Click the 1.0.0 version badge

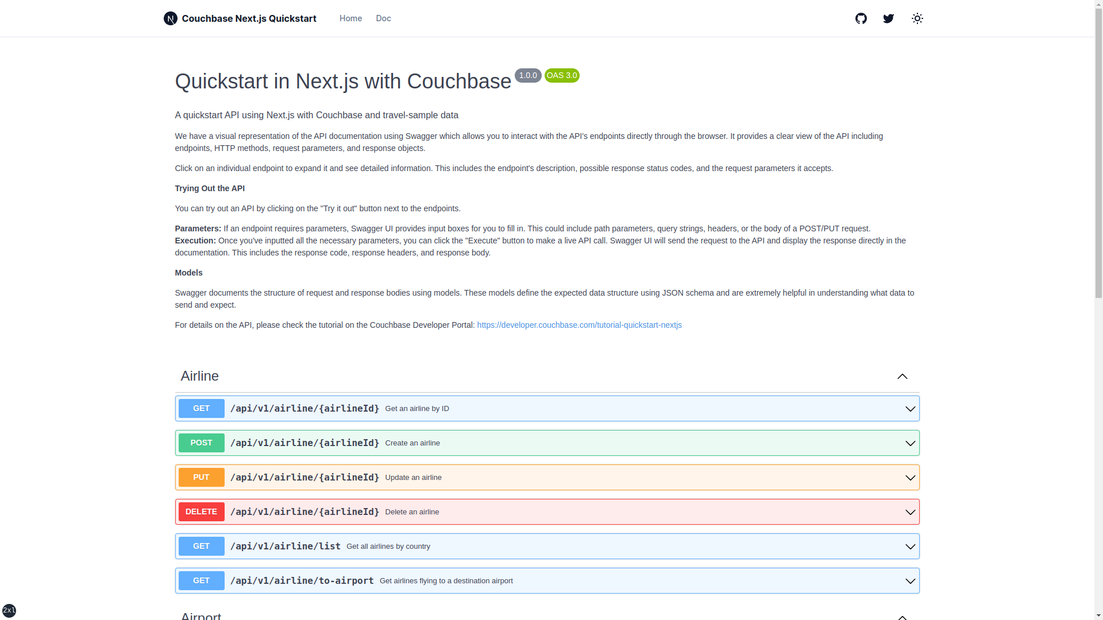527,75
